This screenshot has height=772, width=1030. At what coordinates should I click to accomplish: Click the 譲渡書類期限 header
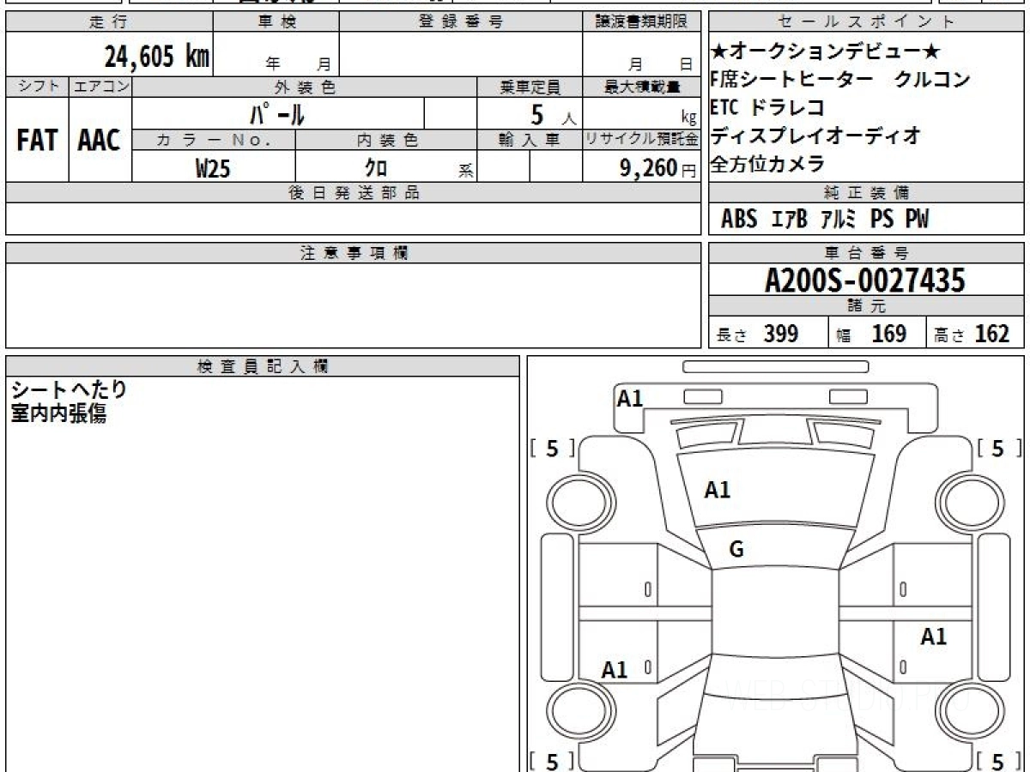tap(641, 22)
